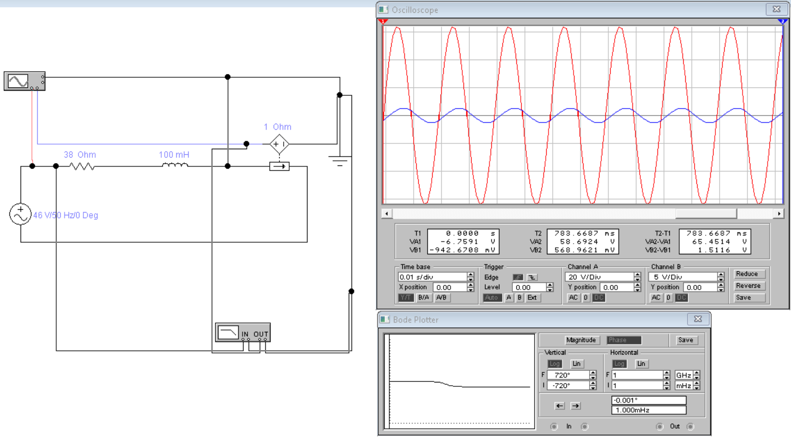Adjust Channel B Y position stepper
Image resolution: width=791 pixels, height=437 pixels.
click(721, 287)
